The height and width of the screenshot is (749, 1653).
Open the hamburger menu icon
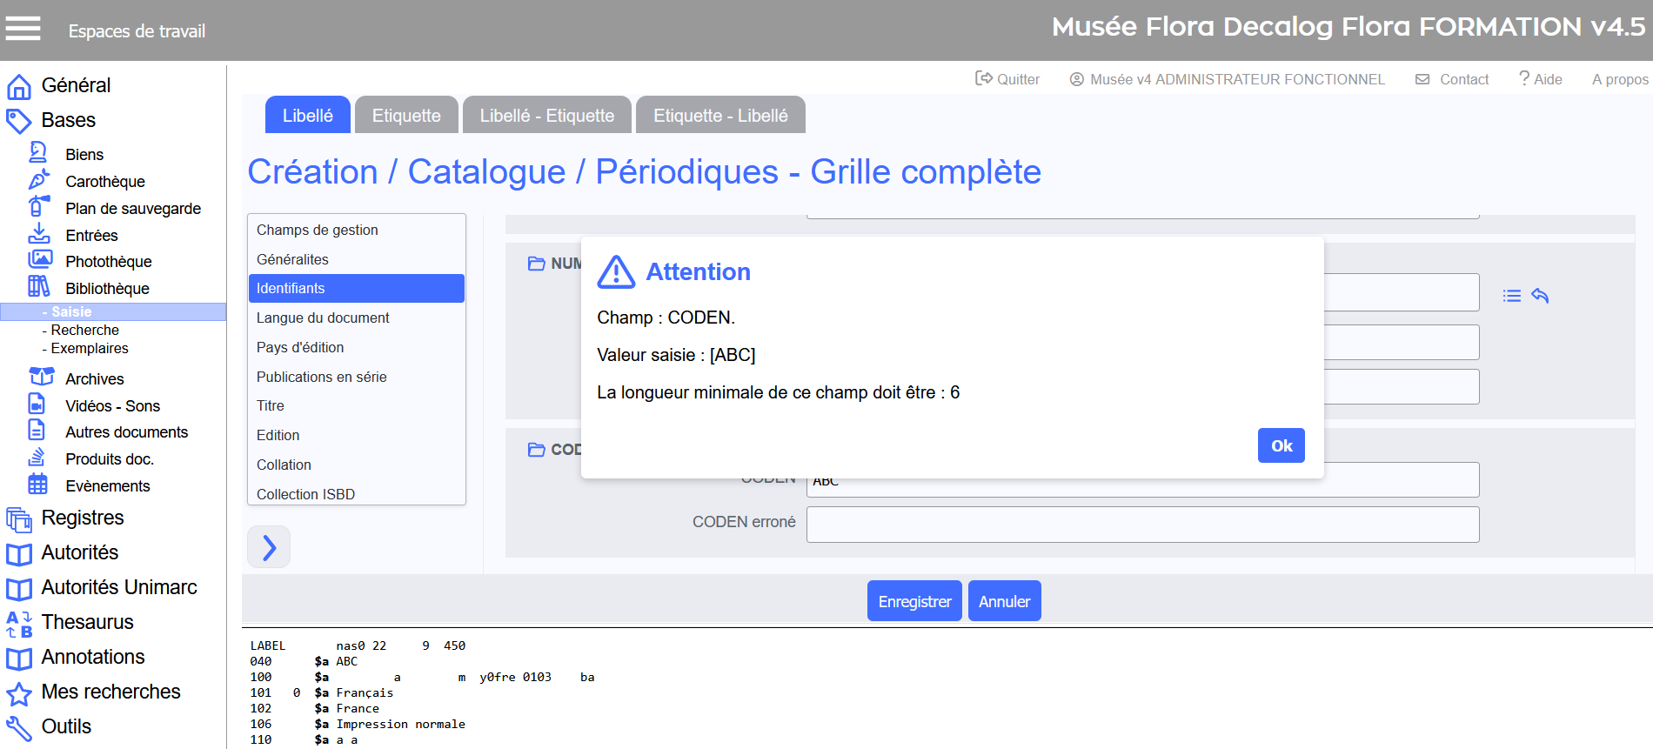(23, 30)
